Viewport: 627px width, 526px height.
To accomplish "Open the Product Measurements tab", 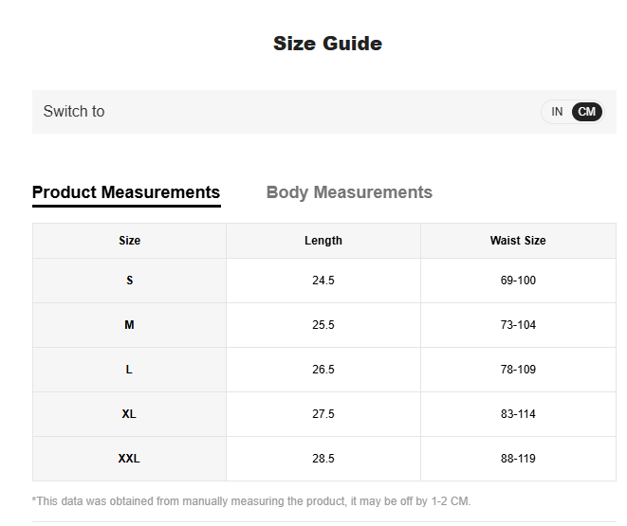I will pyautogui.click(x=126, y=192).
